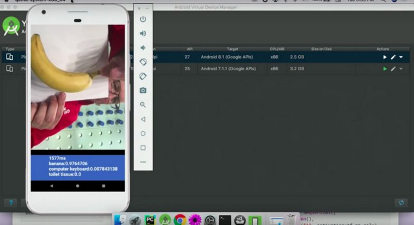Refresh the device list using refresh icon

[x=401, y=203]
